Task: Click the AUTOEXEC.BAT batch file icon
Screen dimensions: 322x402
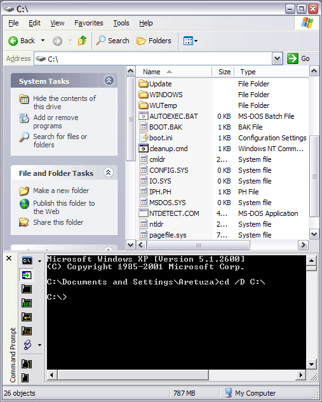Action: tap(144, 116)
